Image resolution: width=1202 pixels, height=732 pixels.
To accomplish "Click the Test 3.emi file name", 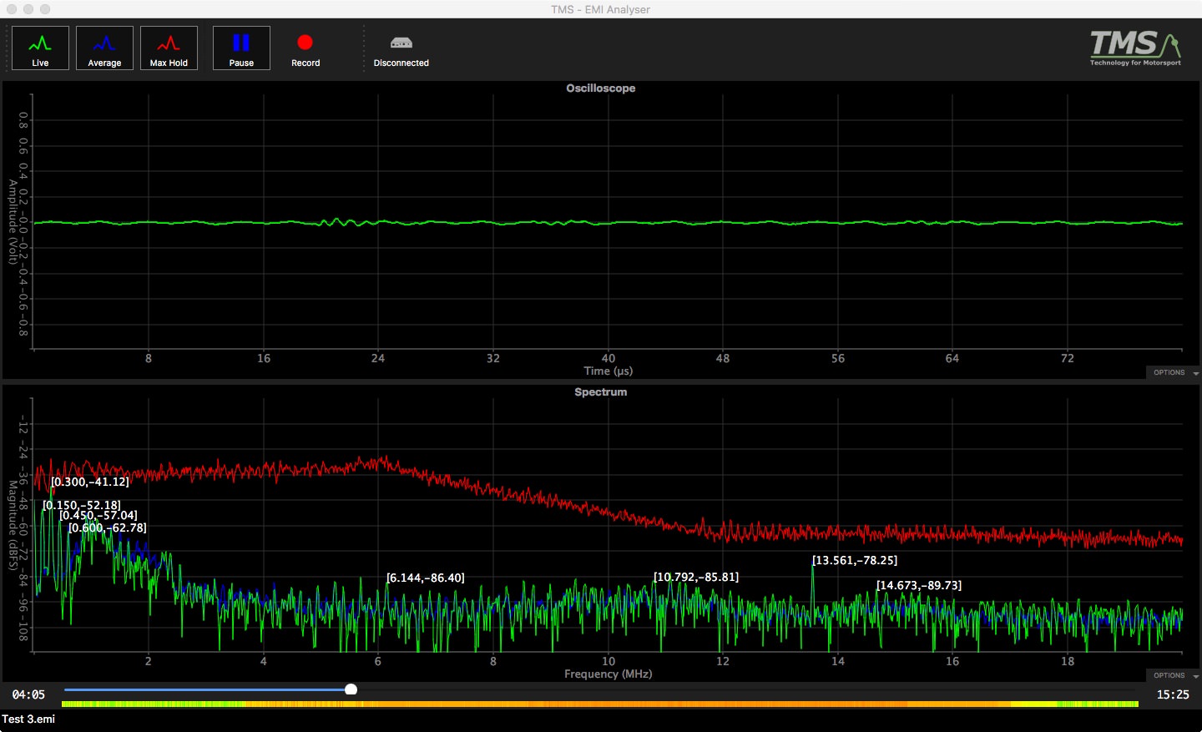I will point(28,719).
